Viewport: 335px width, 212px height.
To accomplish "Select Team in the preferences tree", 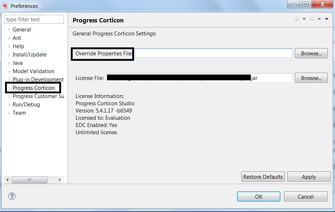I will [19, 113].
